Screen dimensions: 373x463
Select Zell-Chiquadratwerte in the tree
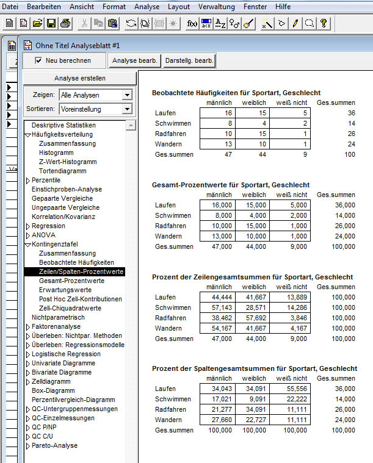pyautogui.click(x=70, y=308)
